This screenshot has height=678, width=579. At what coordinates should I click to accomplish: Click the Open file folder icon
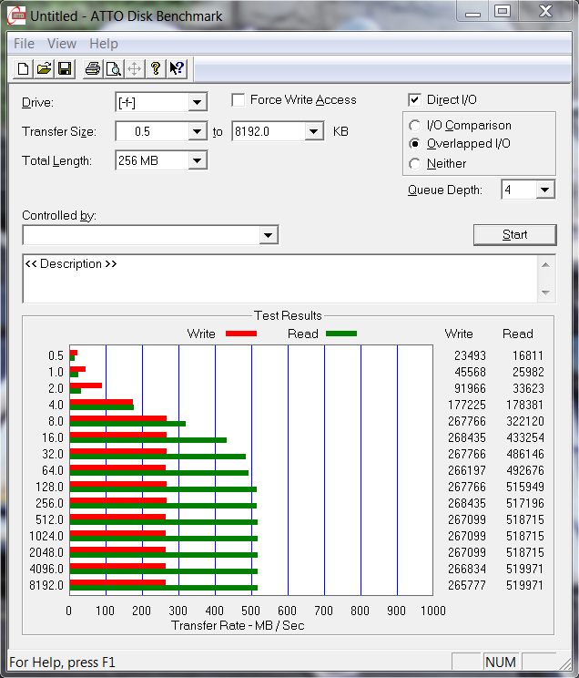(44, 69)
